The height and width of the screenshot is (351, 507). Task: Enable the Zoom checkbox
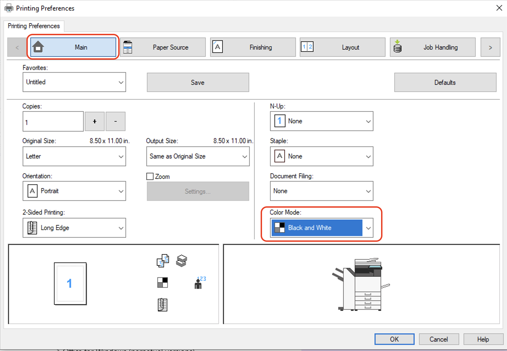coord(150,176)
